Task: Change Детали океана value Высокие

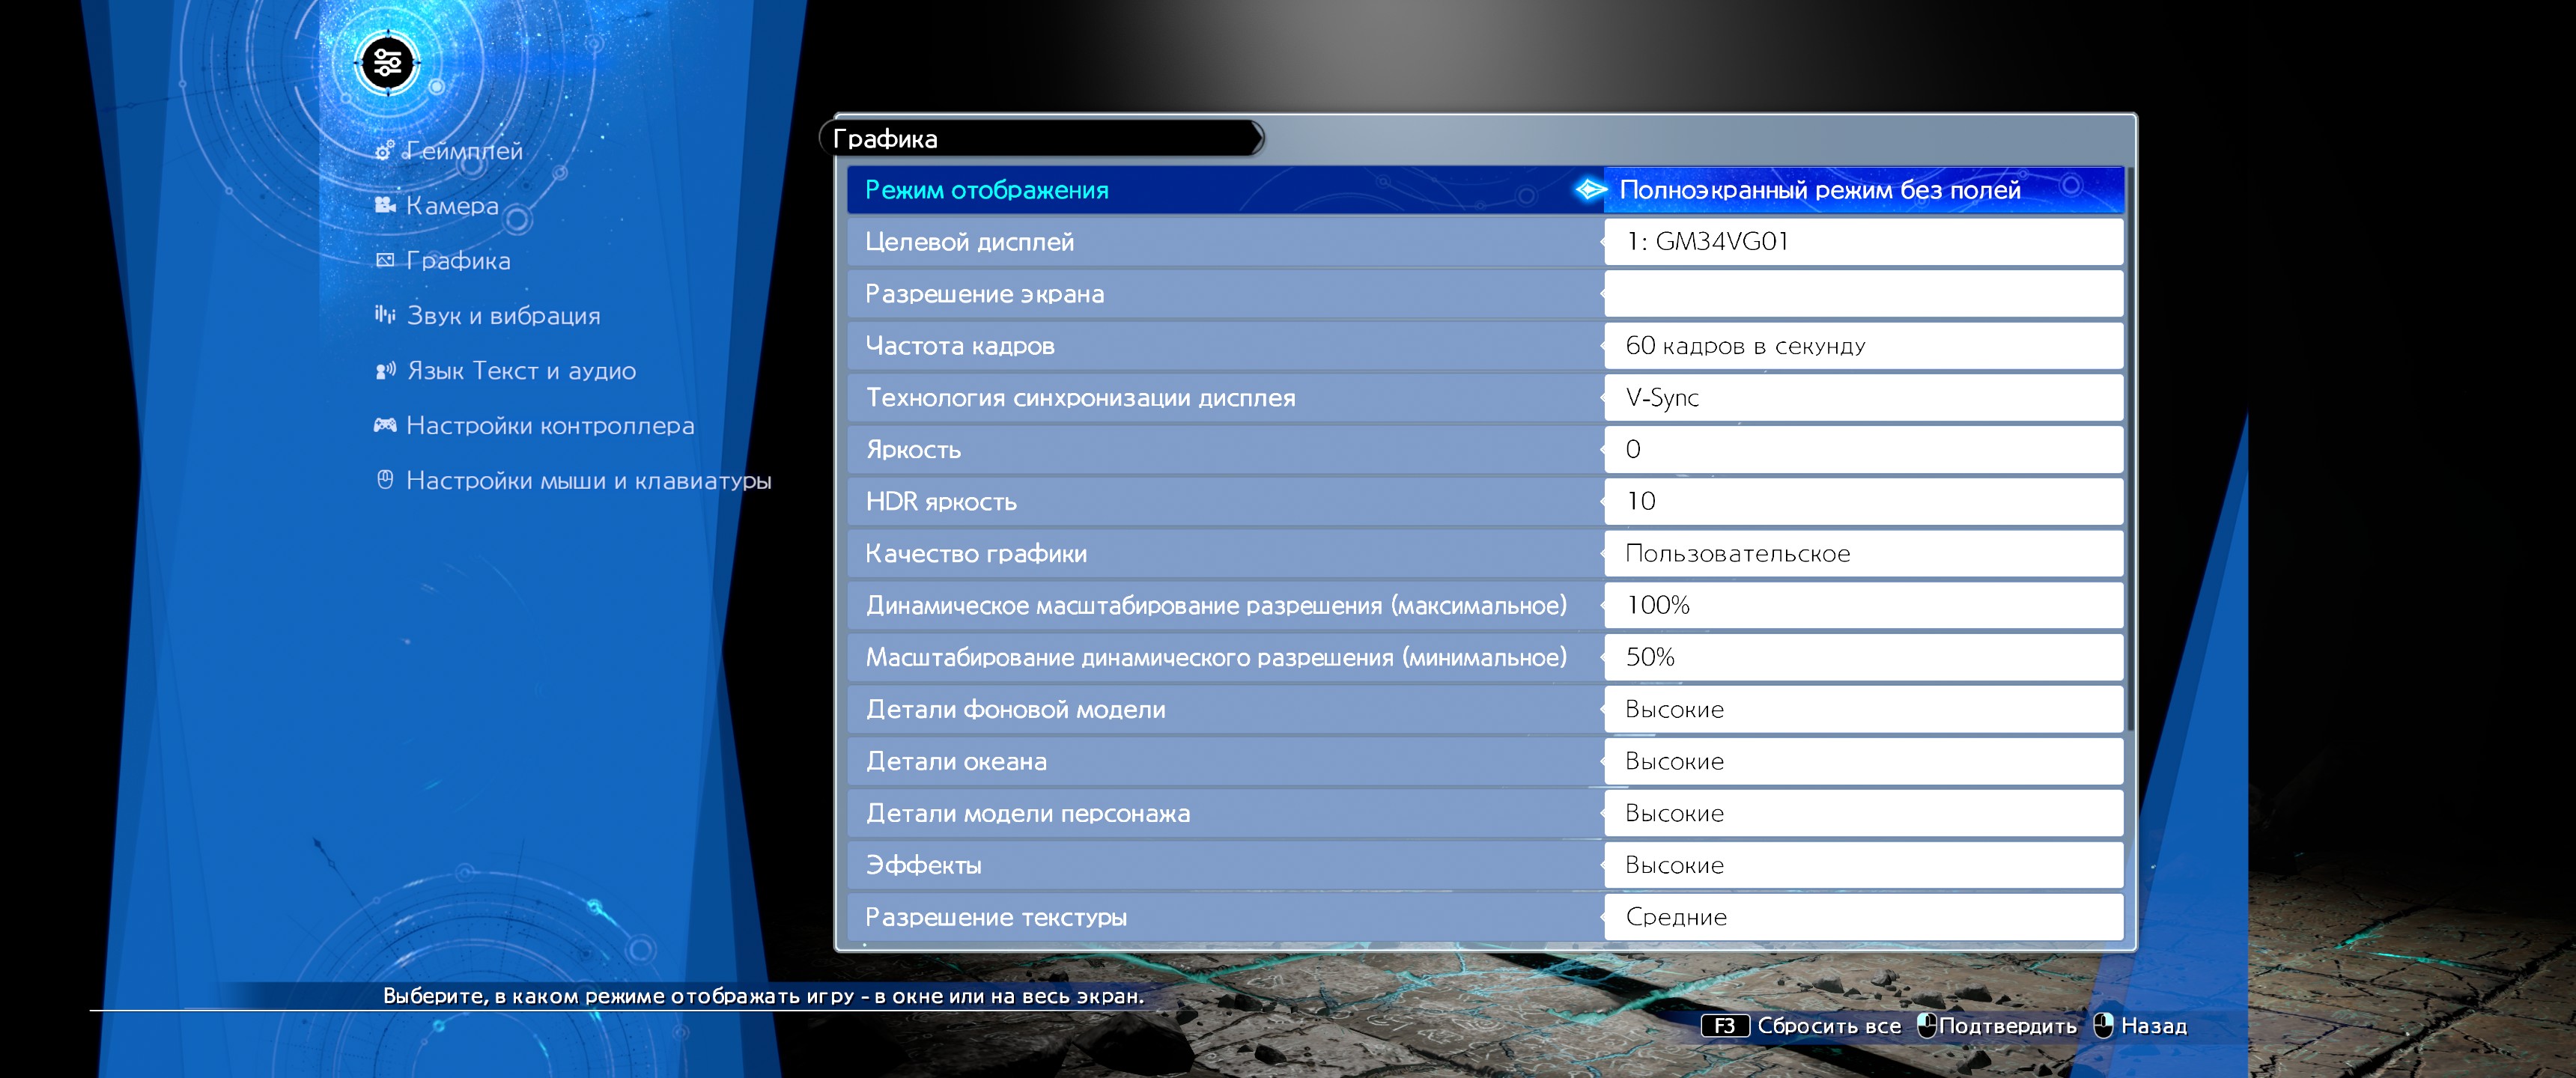Action: pos(1863,762)
